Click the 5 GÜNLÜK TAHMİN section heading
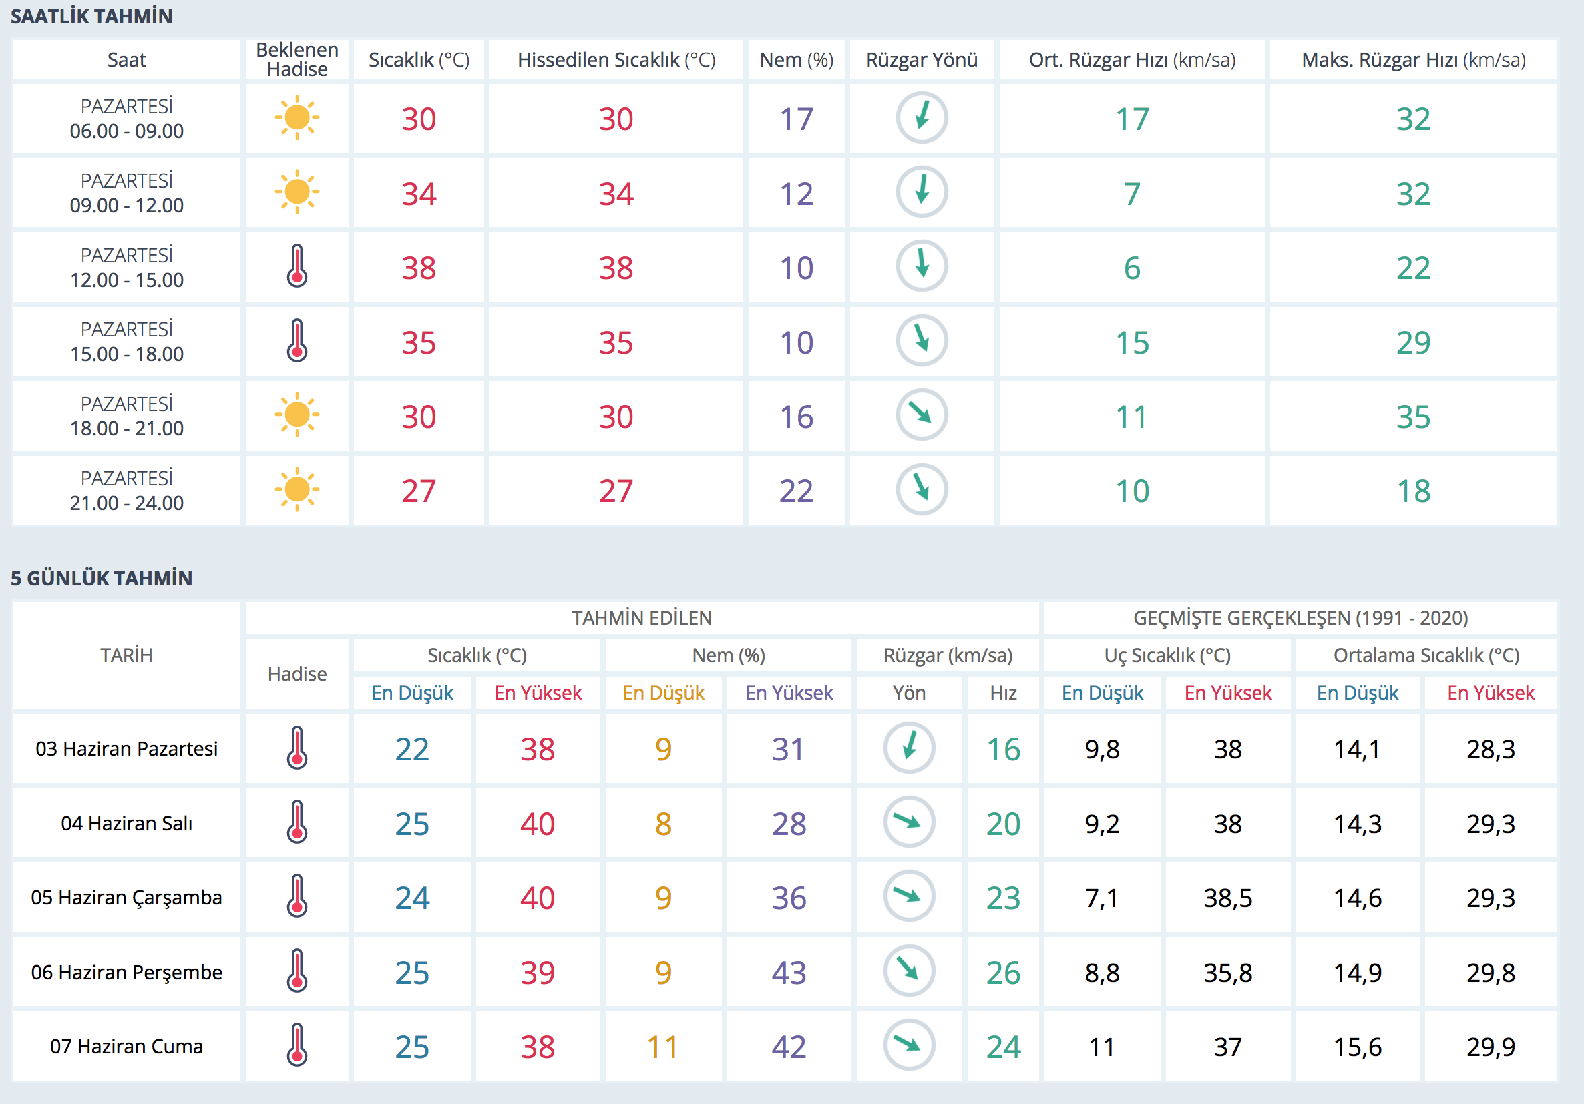Viewport: 1584px width, 1104px height. tap(102, 578)
